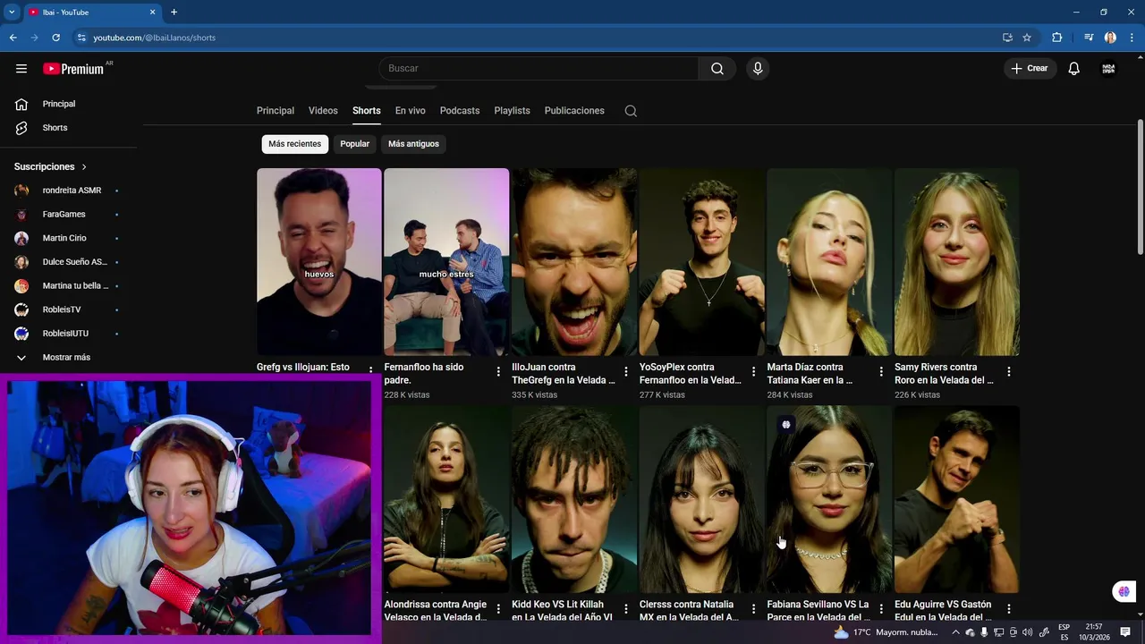The height and width of the screenshot is (644, 1145).
Task: Click the YouTube Premium logo
Action: tap(74, 69)
